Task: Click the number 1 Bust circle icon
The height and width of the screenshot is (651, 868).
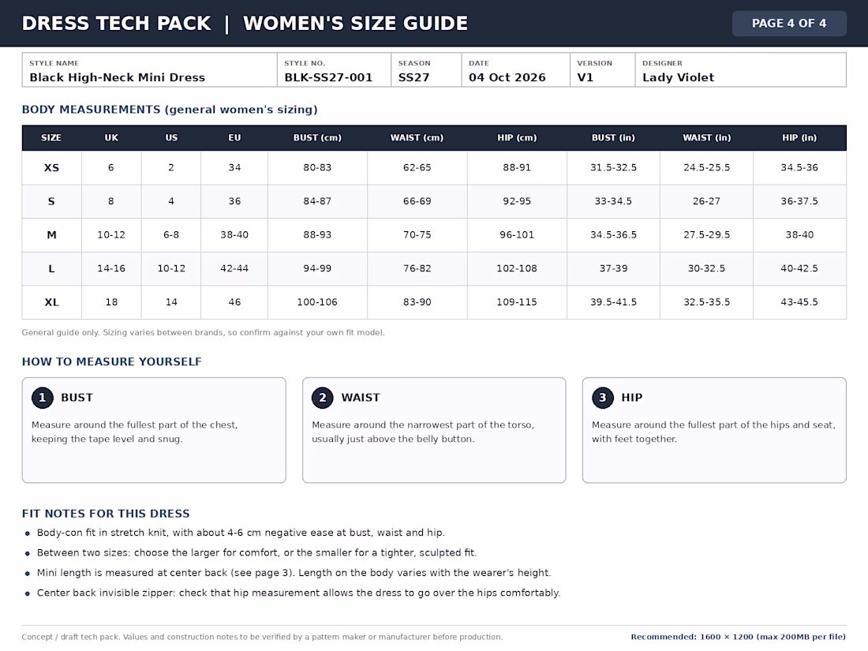Action: [x=42, y=398]
